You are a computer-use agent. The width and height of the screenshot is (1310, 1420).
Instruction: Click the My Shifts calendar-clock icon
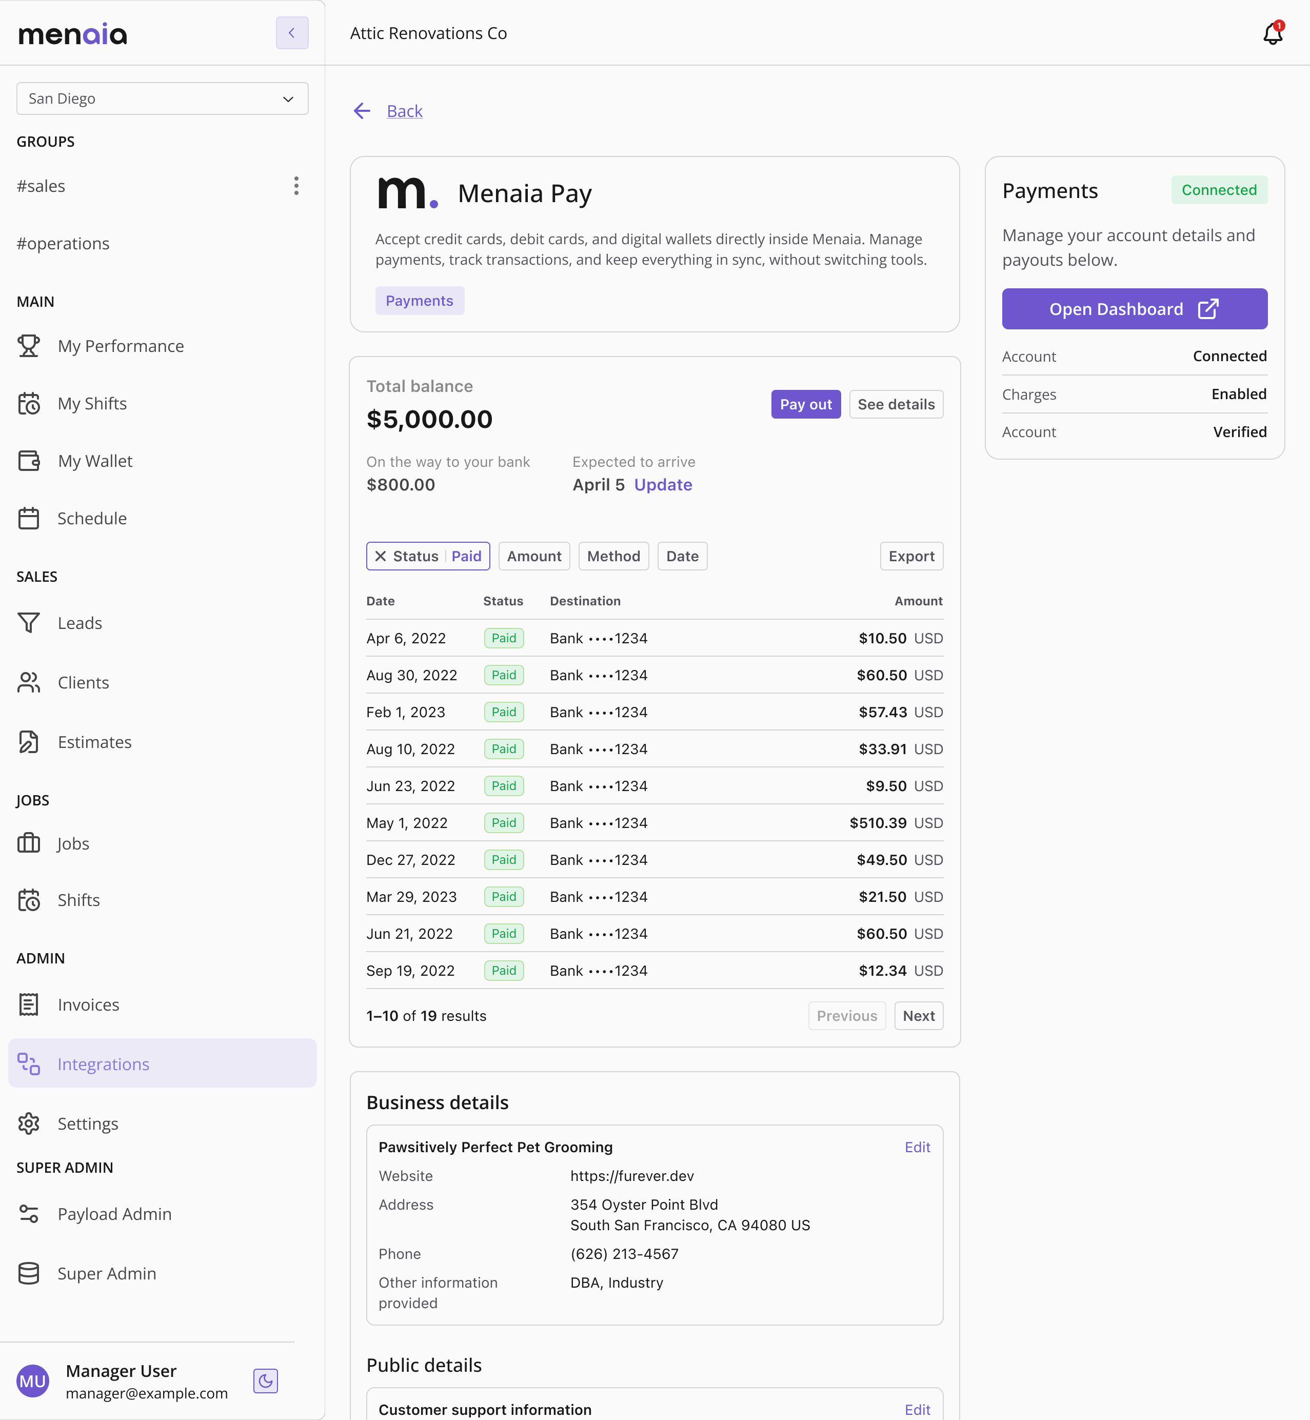28,403
